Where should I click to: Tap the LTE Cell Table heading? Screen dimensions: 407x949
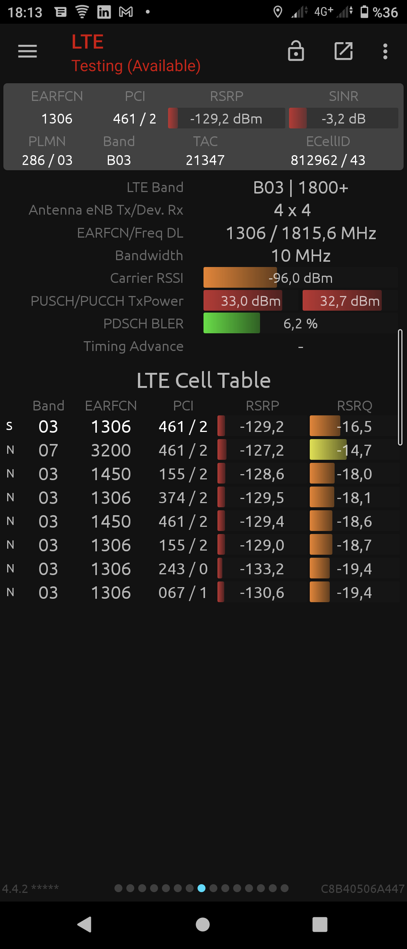pyautogui.click(x=203, y=380)
